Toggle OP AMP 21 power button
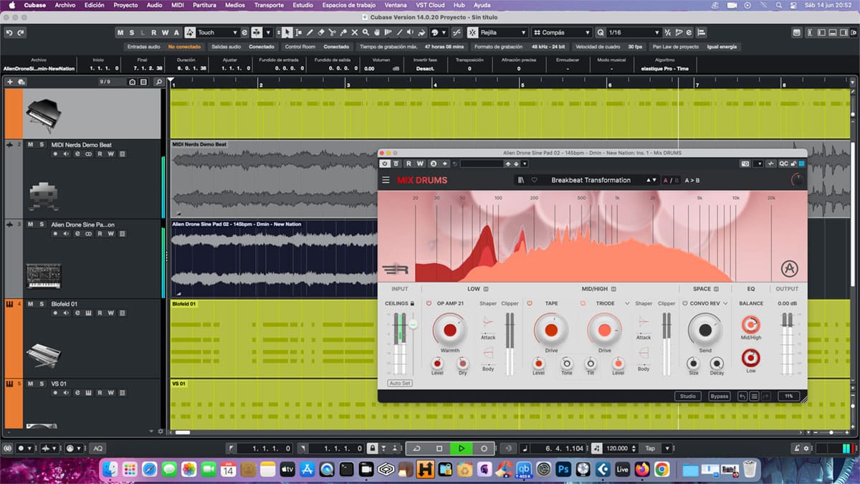The width and height of the screenshot is (860, 484). [x=429, y=303]
